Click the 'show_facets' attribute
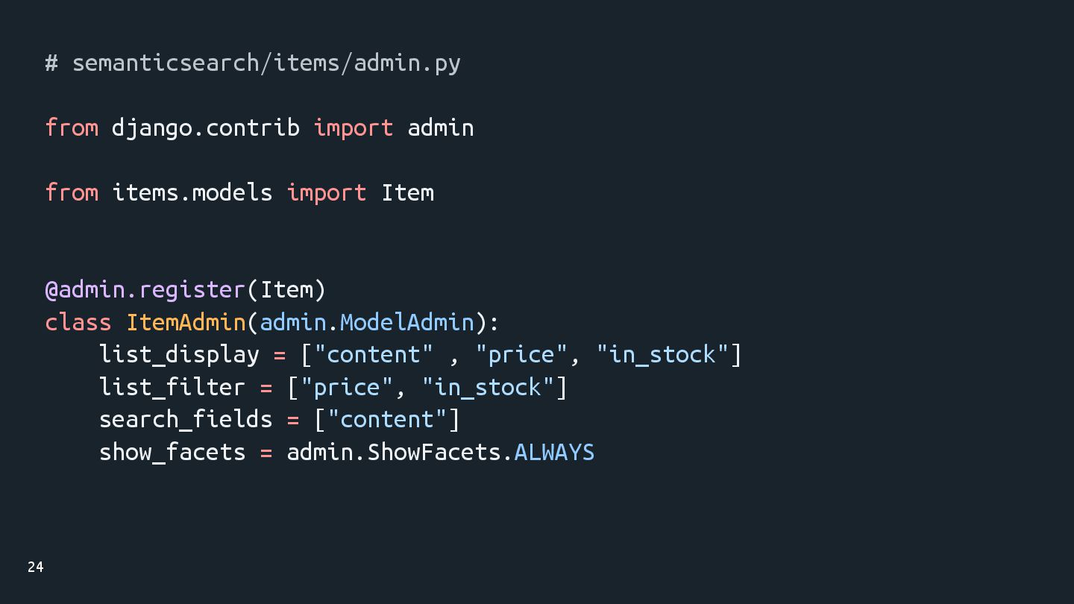The image size is (1074, 604). (x=172, y=452)
